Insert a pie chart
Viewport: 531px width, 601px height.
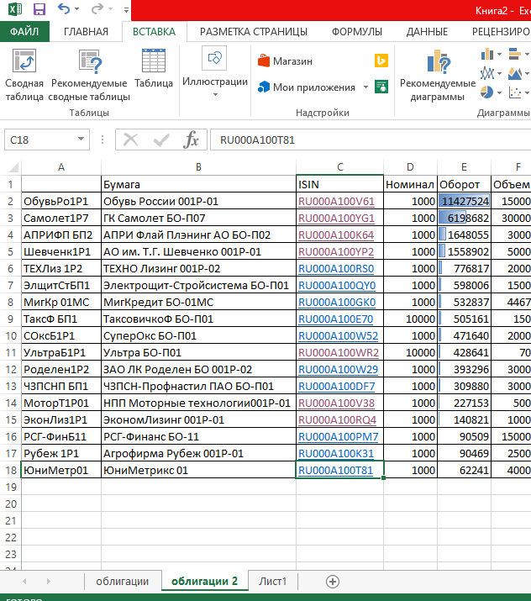(487, 92)
